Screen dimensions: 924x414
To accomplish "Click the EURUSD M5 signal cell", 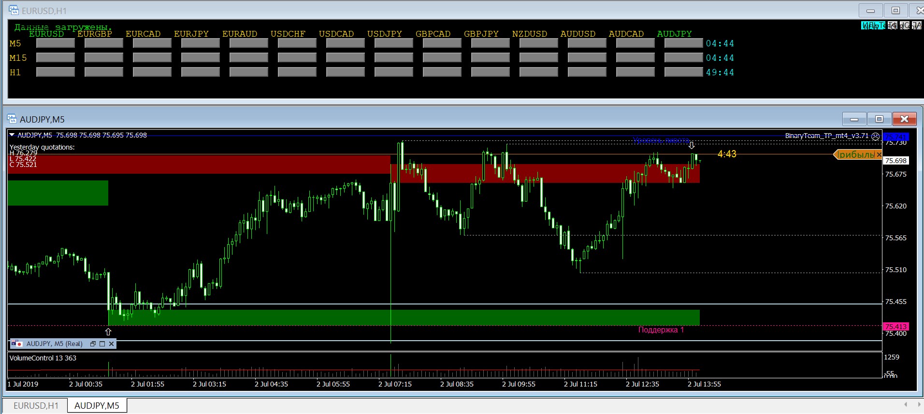I will coord(55,43).
